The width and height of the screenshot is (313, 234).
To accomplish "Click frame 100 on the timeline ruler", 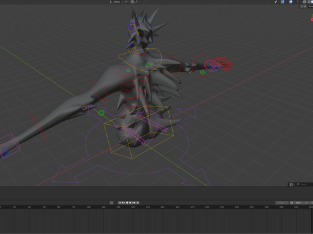I will pos(89,207).
